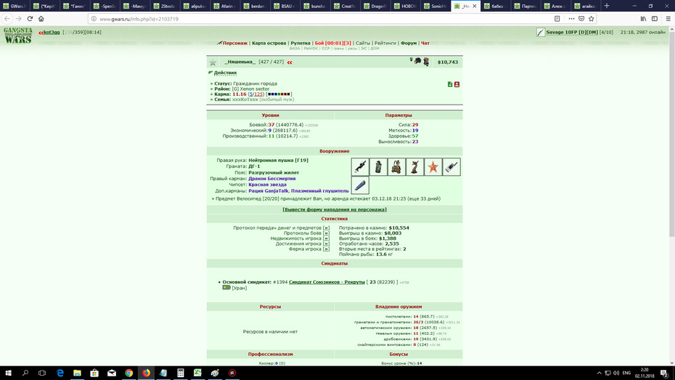
Task: Open the Рулетка menu item
Action: point(300,43)
